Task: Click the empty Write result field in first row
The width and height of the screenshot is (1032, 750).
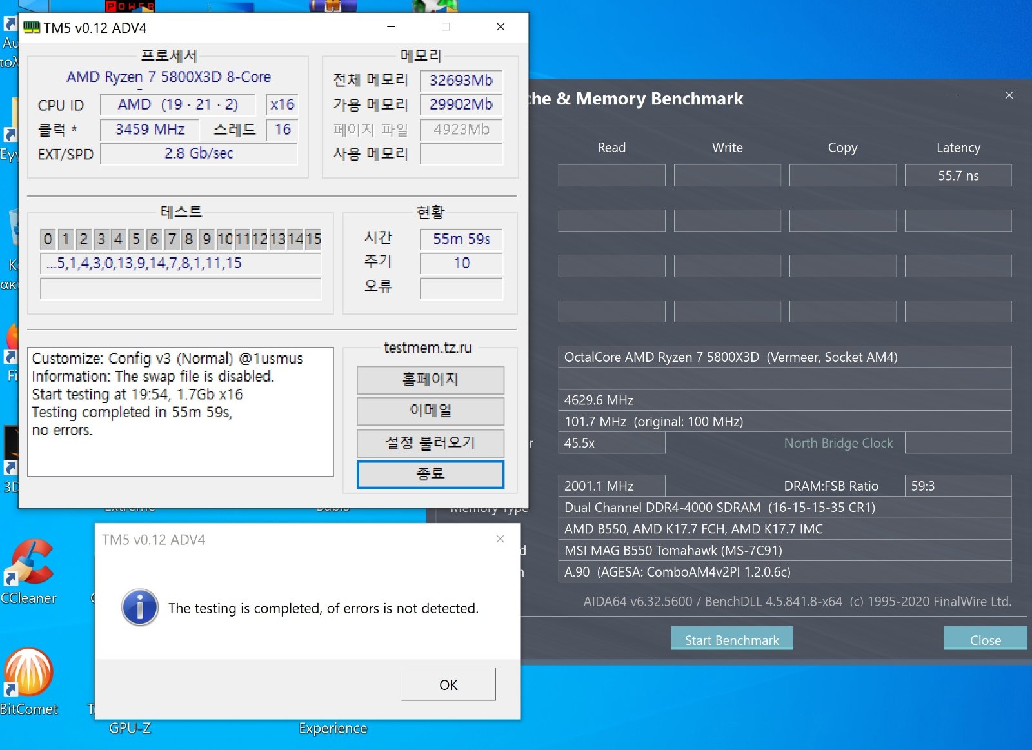Action: pyautogui.click(x=728, y=175)
